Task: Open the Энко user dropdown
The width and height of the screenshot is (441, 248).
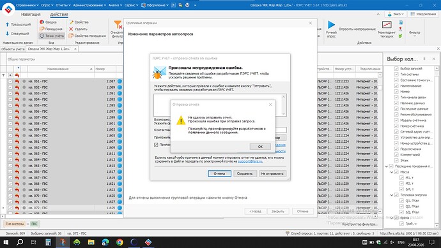Action: [x=396, y=14]
